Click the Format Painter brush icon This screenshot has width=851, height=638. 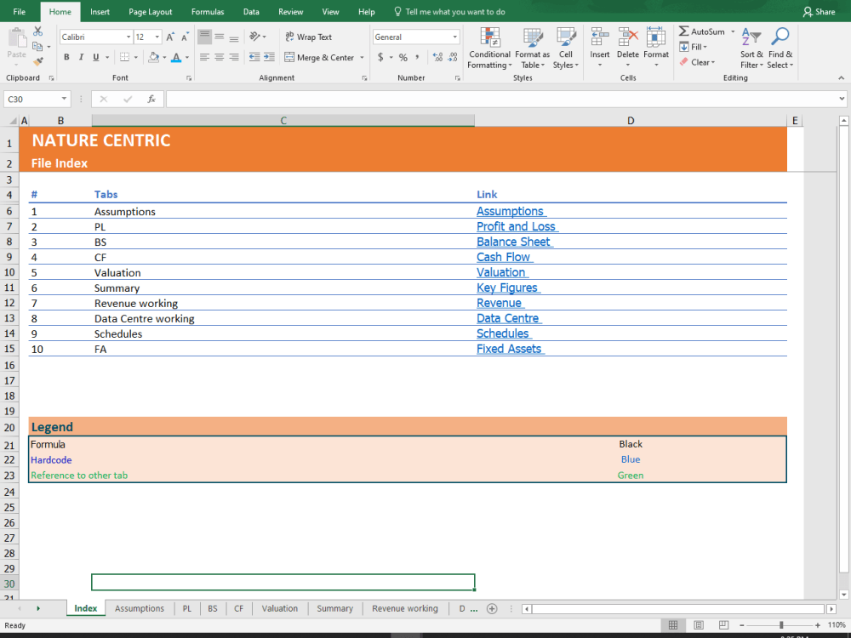(38, 62)
